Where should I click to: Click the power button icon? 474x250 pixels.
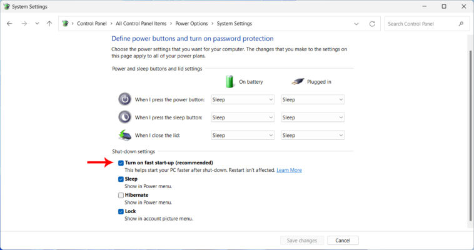point(124,99)
